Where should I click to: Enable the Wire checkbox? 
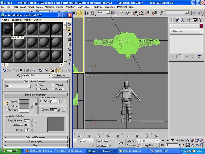pos(37,85)
